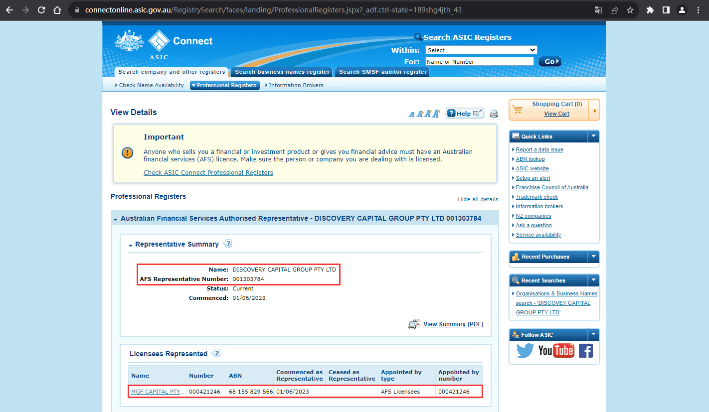Open View Summary (PDF) link

tap(453, 324)
